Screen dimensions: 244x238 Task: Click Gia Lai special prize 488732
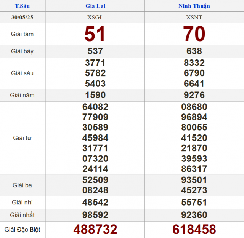click(95, 229)
